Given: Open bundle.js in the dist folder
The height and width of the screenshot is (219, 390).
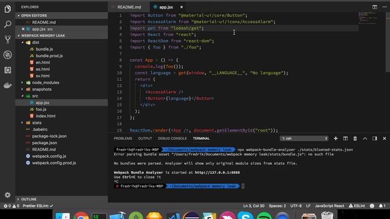Looking at the screenshot, I should (x=44, y=49).
